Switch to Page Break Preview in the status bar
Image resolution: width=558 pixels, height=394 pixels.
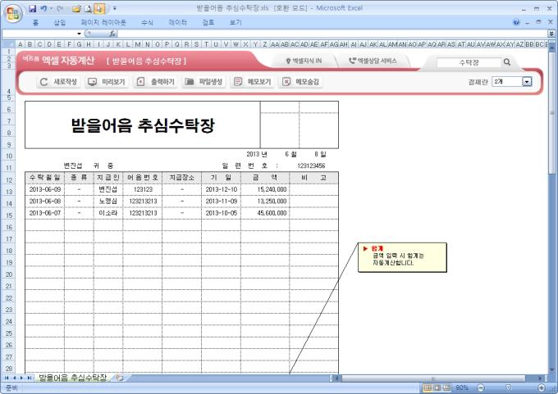point(446,387)
